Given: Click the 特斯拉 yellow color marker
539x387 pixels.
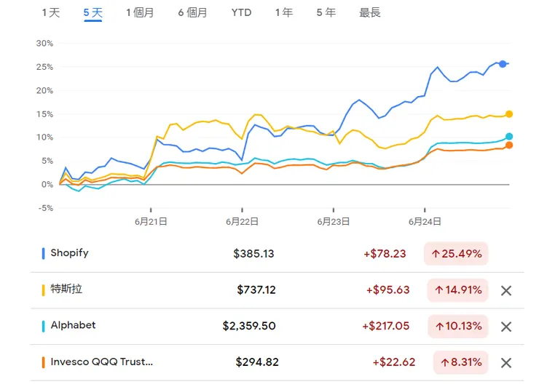Looking at the screenshot, I should pos(43,290).
